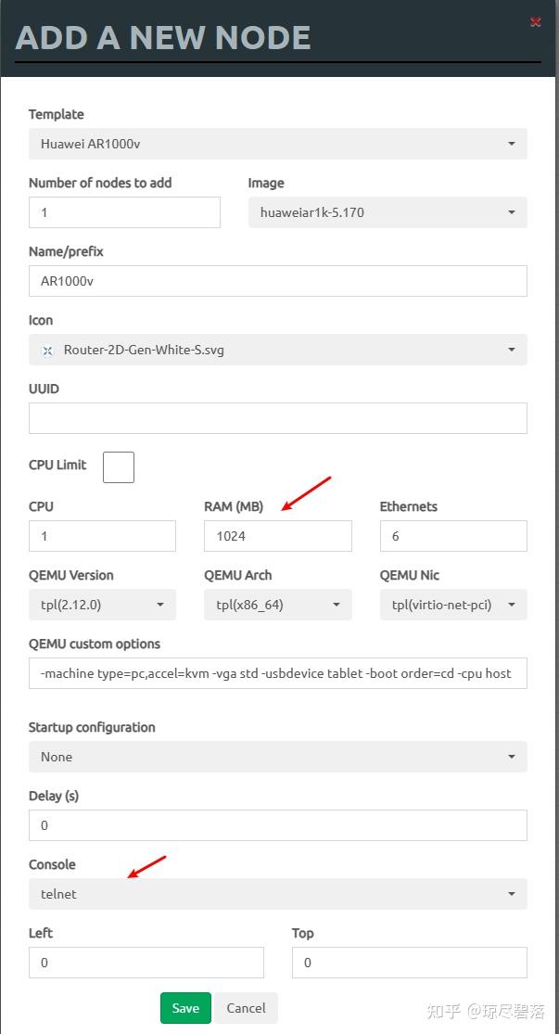Click the Name/prefix text field
Image resolution: width=559 pixels, height=1034 pixels.
[x=277, y=281]
